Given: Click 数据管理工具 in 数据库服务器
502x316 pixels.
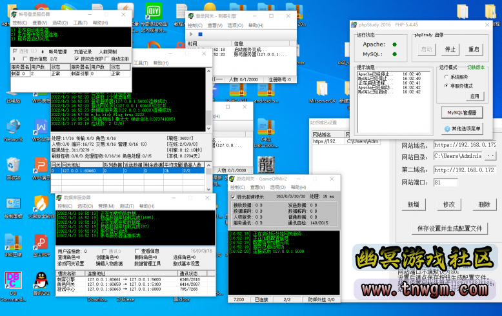Looking at the screenshot, I should pos(147,264).
